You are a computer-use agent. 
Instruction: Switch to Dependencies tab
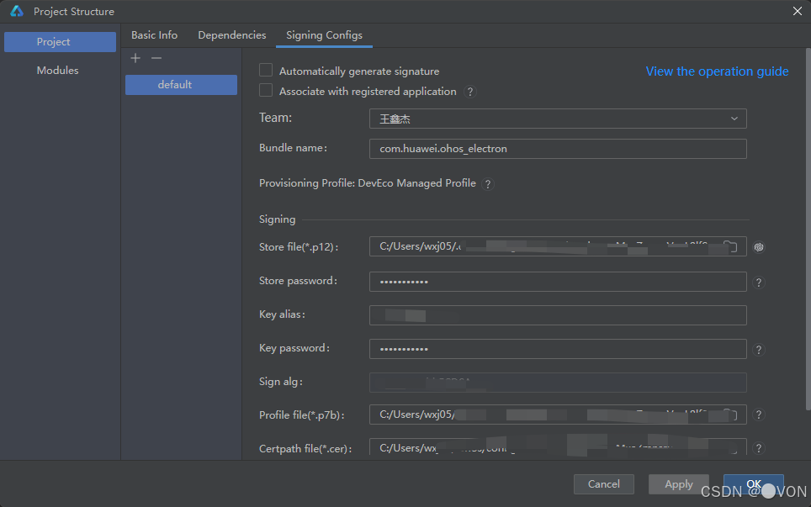coord(231,35)
